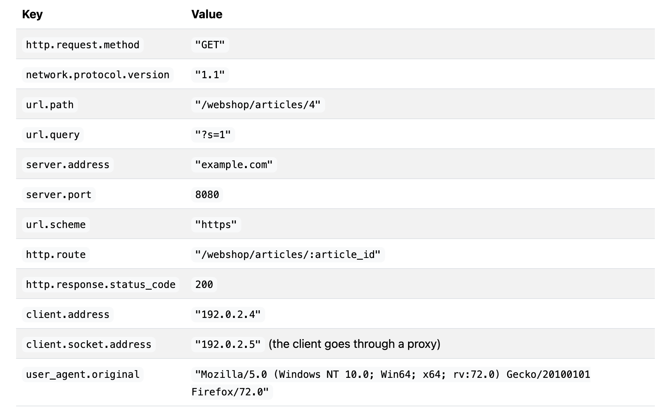Click the network.protocol.version key

98,75
